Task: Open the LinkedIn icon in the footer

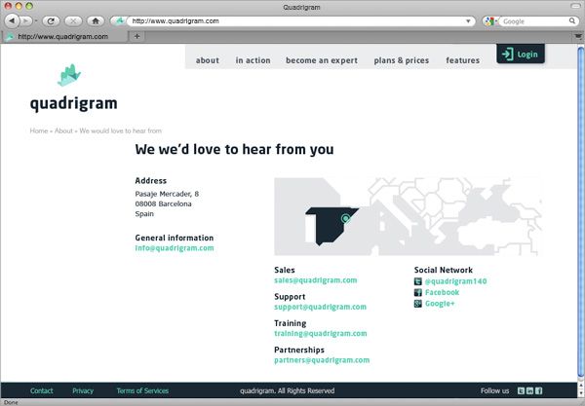Action: click(529, 390)
